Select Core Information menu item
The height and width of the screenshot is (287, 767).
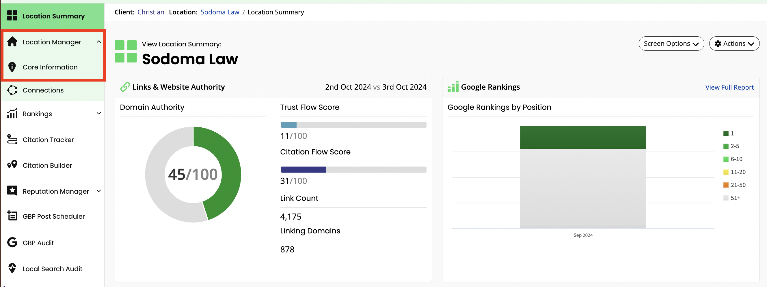(x=53, y=67)
